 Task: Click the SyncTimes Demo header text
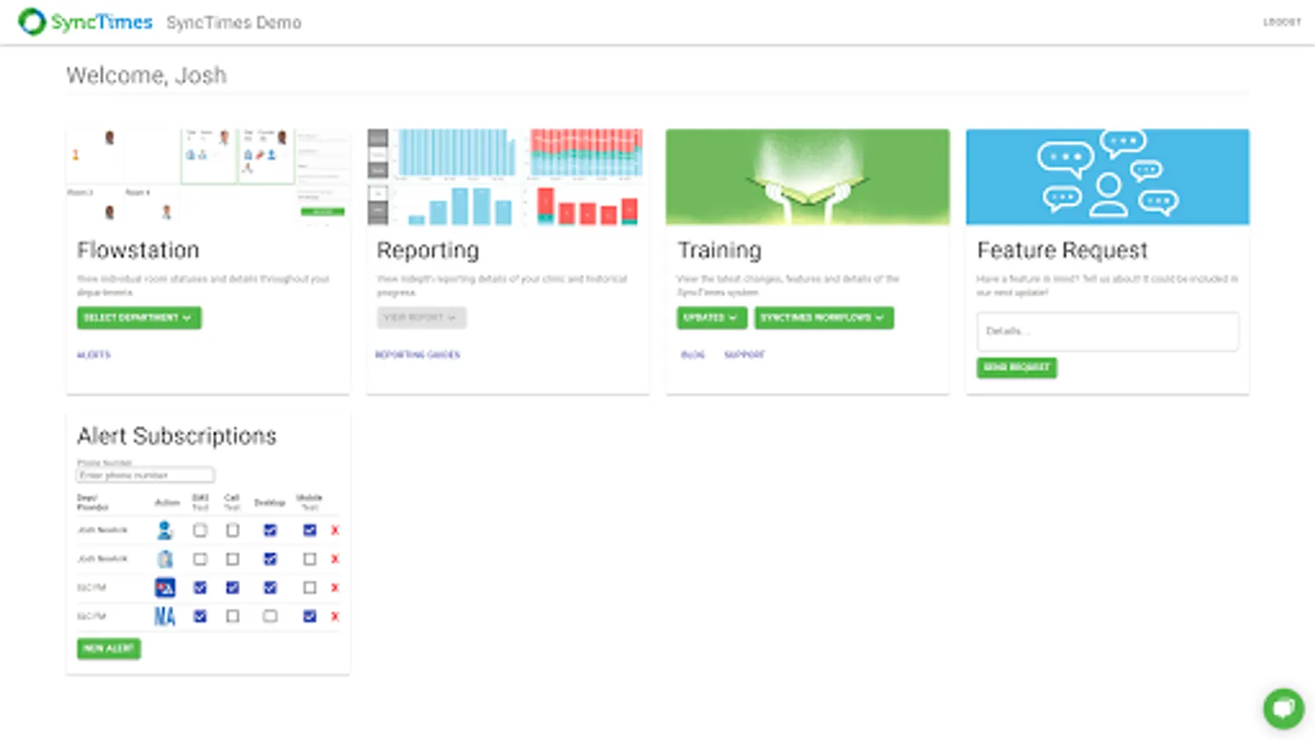(233, 23)
